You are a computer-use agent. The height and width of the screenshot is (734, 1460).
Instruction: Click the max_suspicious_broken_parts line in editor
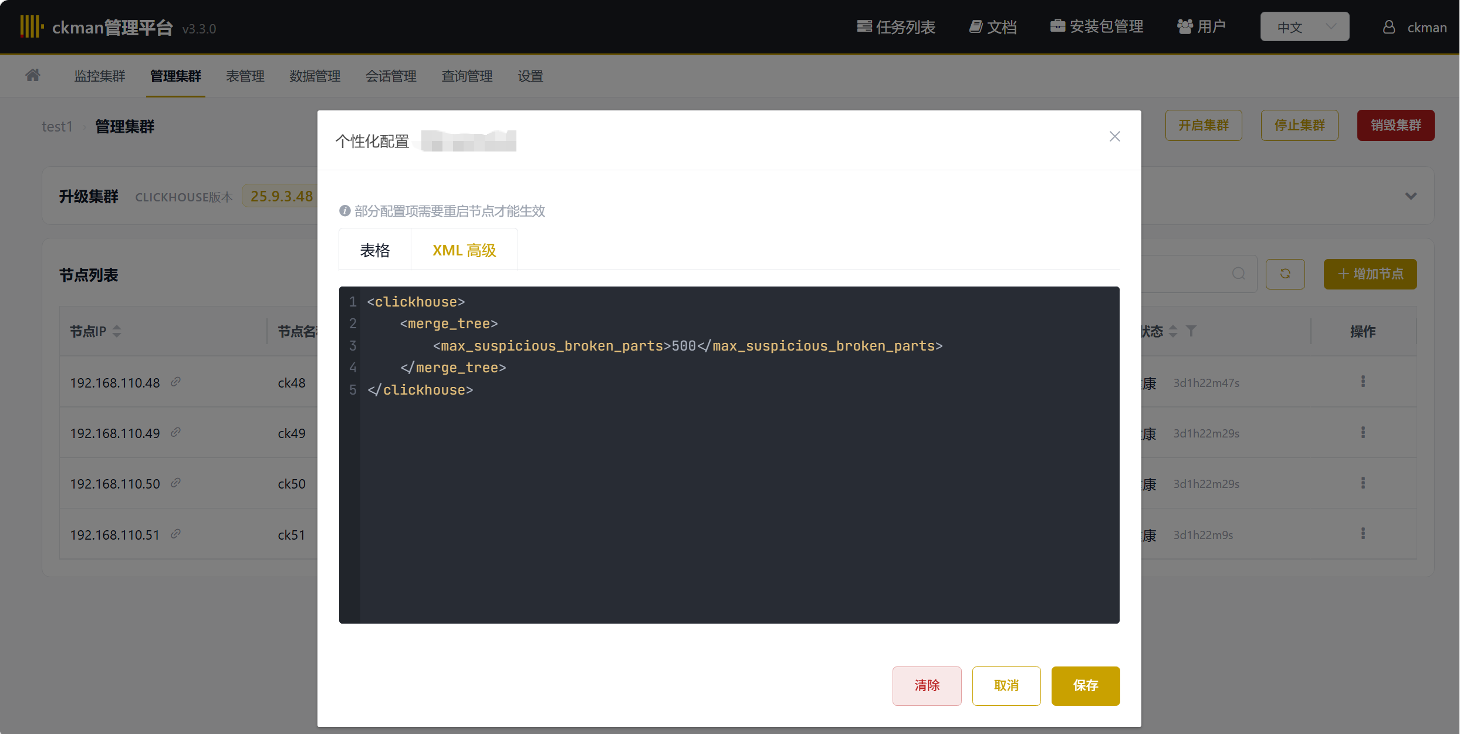(687, 346)
